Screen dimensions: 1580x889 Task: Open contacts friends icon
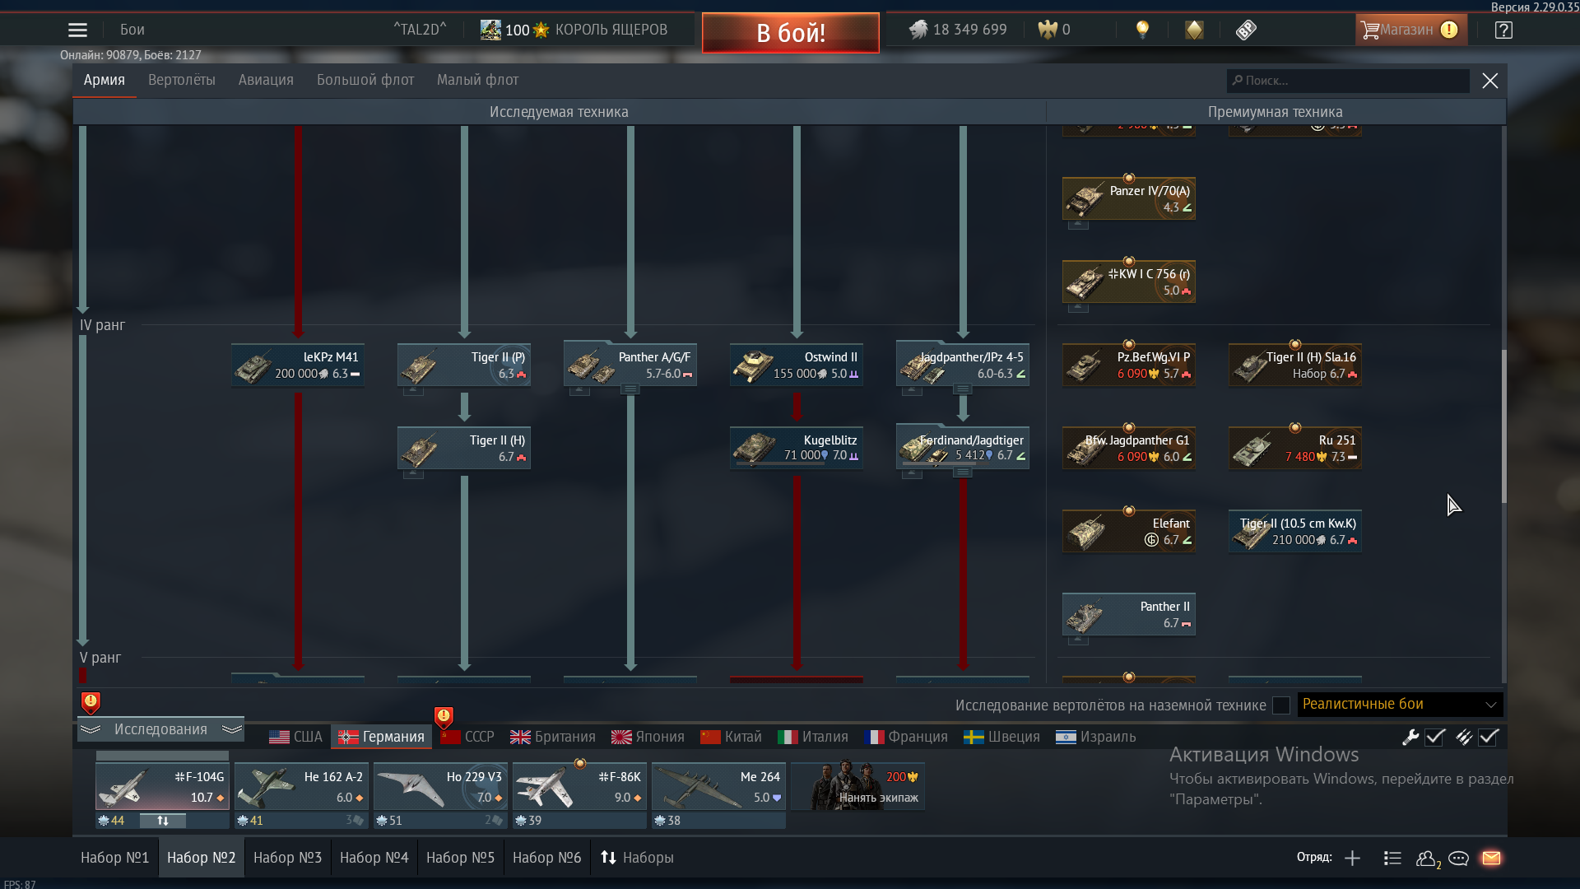[x=1428, y=859]
